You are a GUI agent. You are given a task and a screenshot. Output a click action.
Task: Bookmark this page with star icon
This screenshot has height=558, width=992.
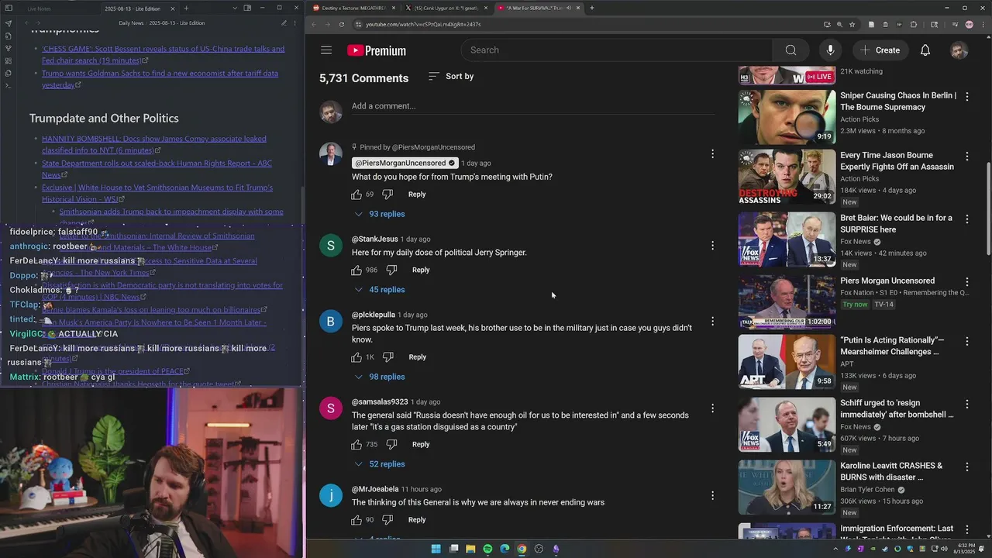coord(852,24)
